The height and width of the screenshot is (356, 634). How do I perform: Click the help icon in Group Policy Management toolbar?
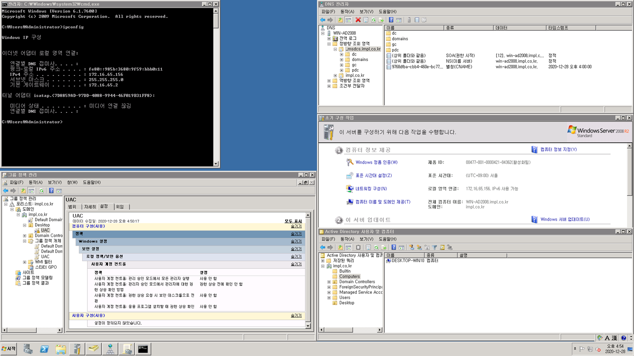51,191
